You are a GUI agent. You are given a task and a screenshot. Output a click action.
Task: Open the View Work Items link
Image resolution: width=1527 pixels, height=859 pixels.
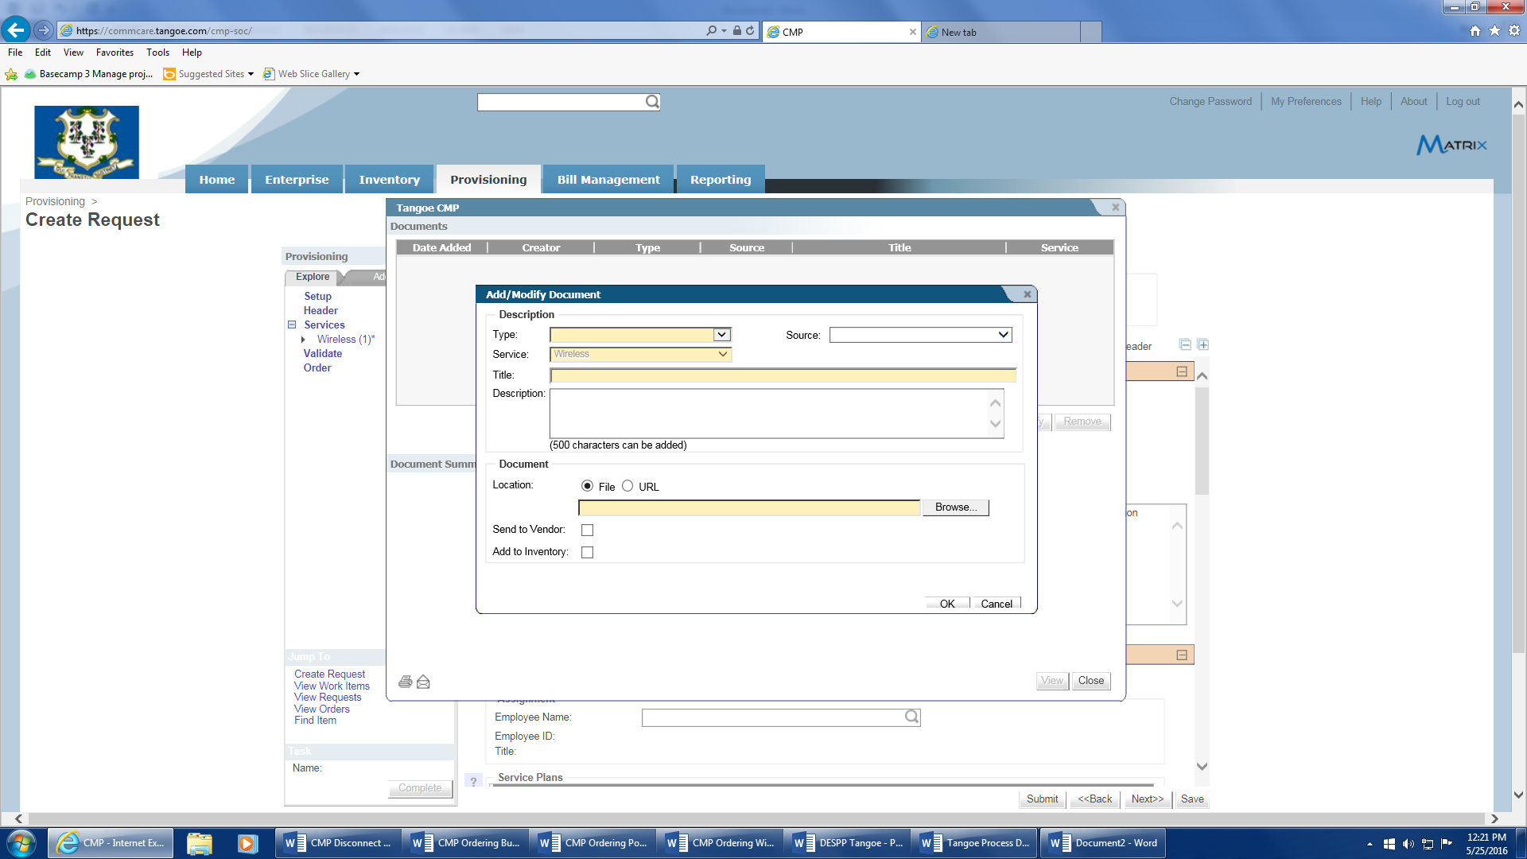coord(332,686)
